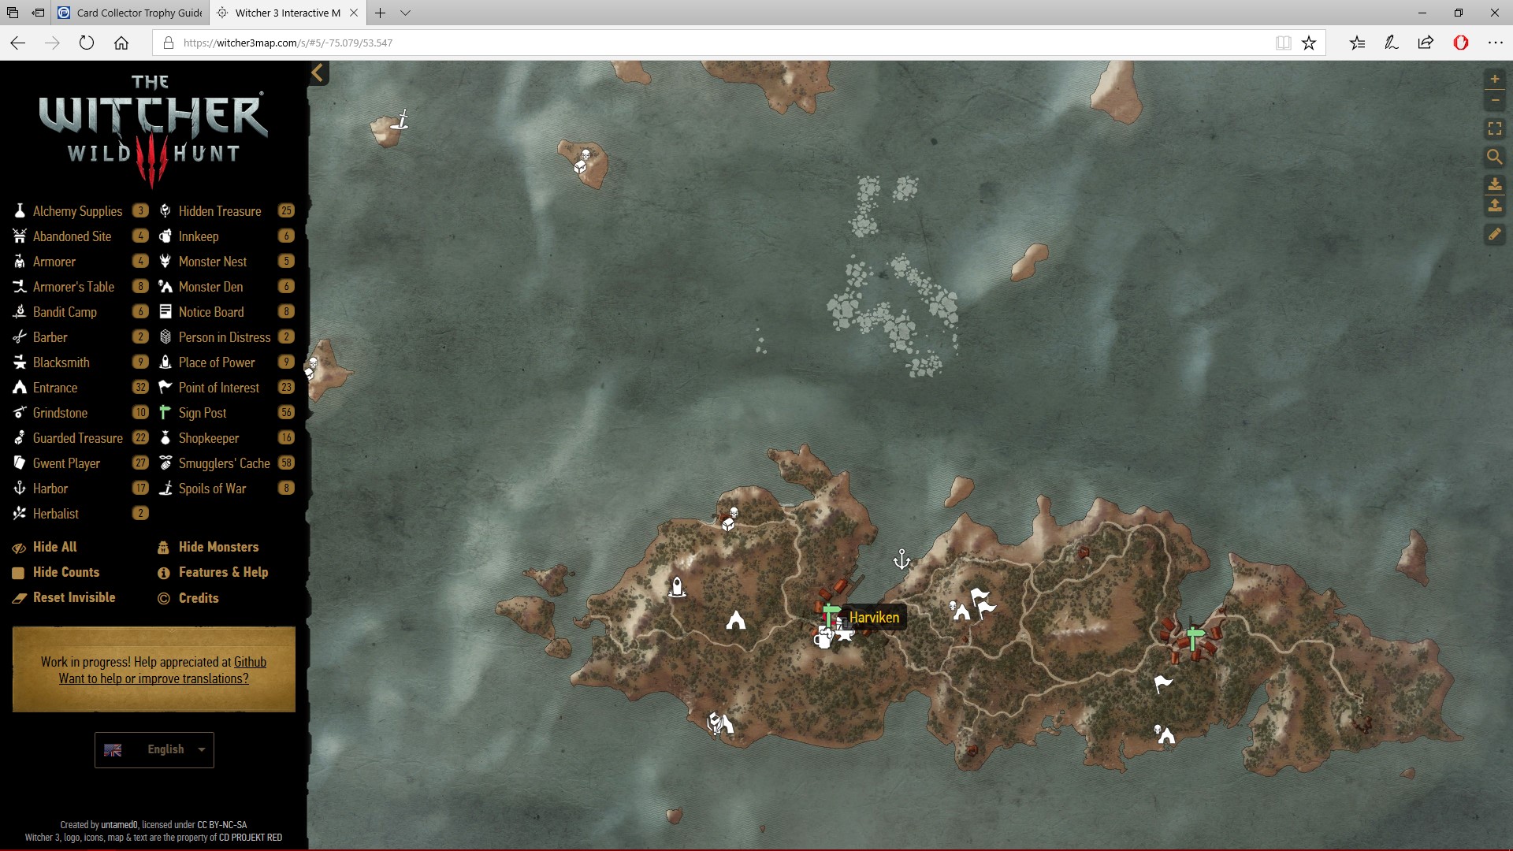1513x851 pixels.
Task: Collapse the sidebar with the chevron arrow
Action: [318, 73]
